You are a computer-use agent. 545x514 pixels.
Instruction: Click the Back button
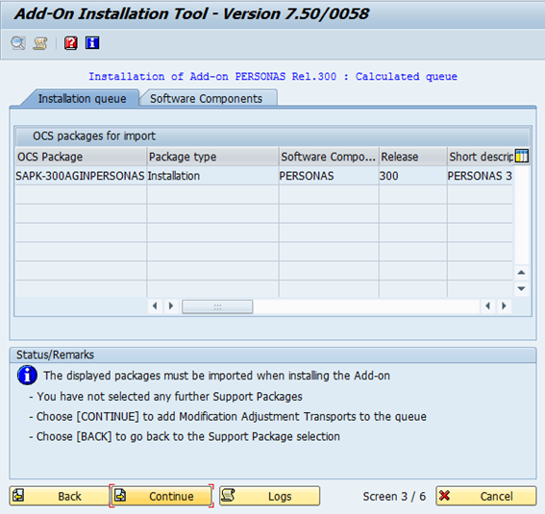pyautogui.click(x=59, y=496)
